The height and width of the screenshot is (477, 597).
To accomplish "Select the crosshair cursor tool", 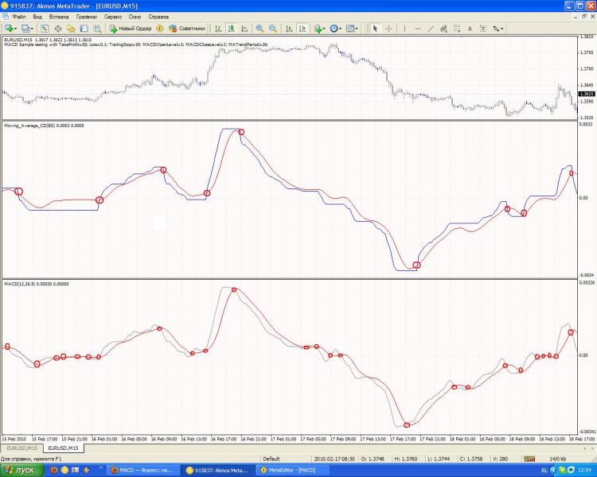I will click(388, 28).
